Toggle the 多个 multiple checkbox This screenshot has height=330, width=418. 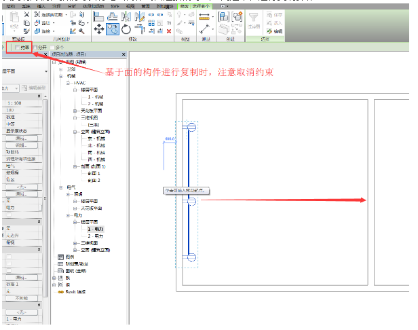[x=54, y=48]
